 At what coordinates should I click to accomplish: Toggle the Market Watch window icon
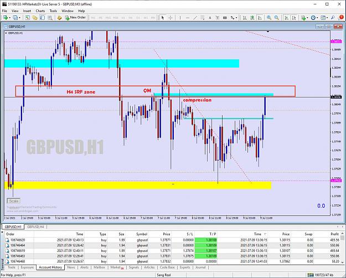click(x=27, y=18)
